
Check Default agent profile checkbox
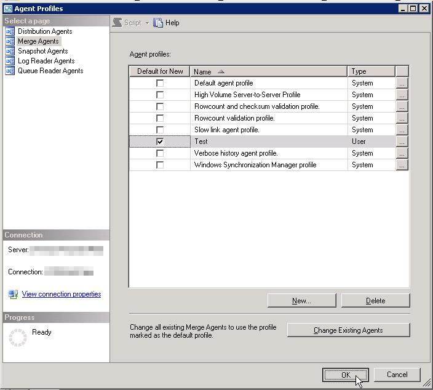(x=160, y=83)
